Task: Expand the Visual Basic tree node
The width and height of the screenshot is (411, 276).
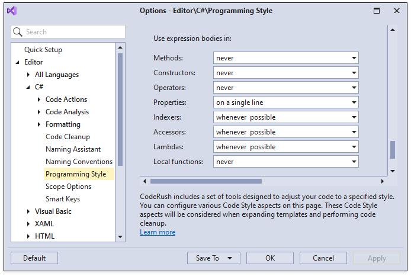Action: [x=28, y=211]
